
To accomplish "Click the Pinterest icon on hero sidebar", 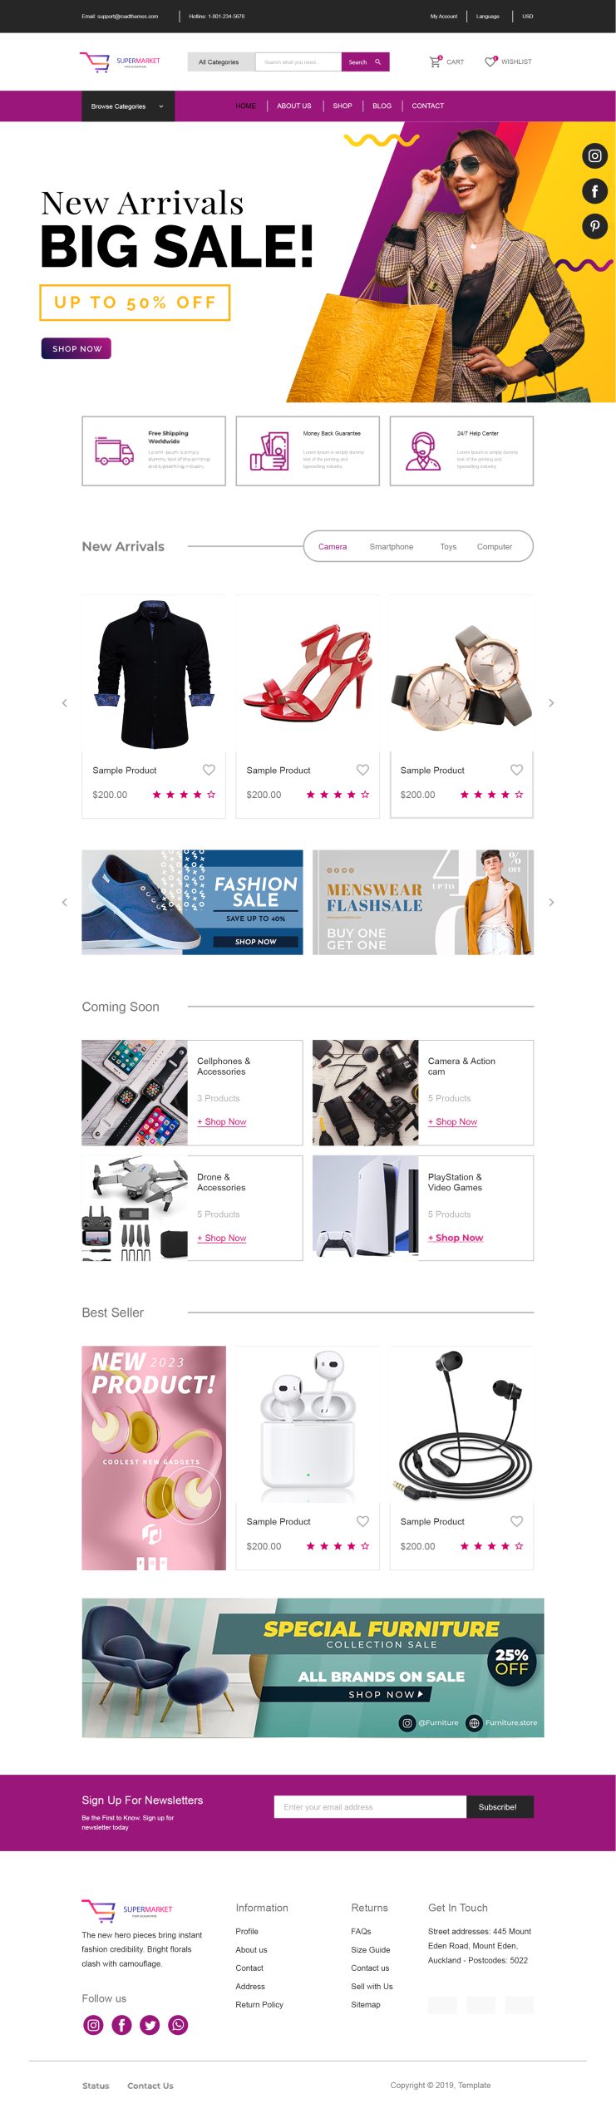I will (x=594, y=226).
